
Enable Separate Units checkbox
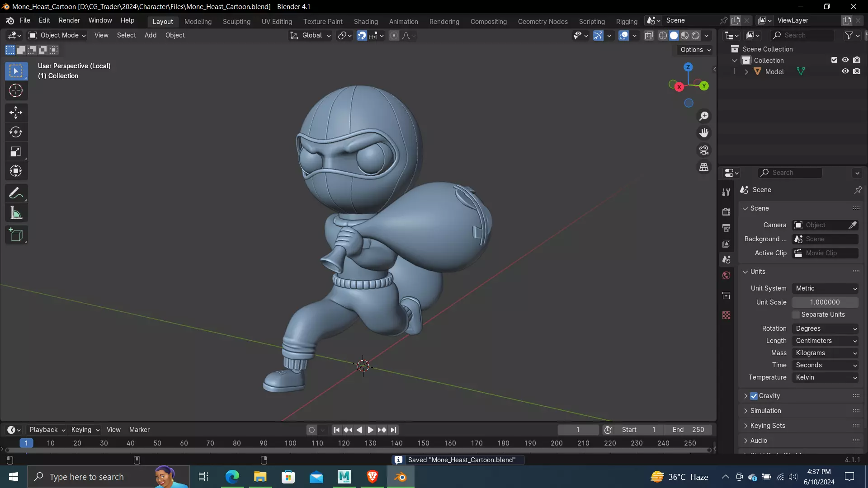(796, 314)
